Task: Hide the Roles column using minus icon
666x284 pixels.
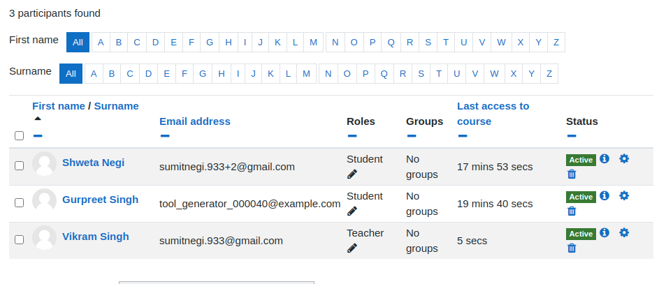Action: tap(352, 136)
